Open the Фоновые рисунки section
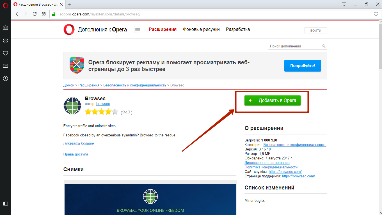Viewport: 382px width, 215px height. 201,29
